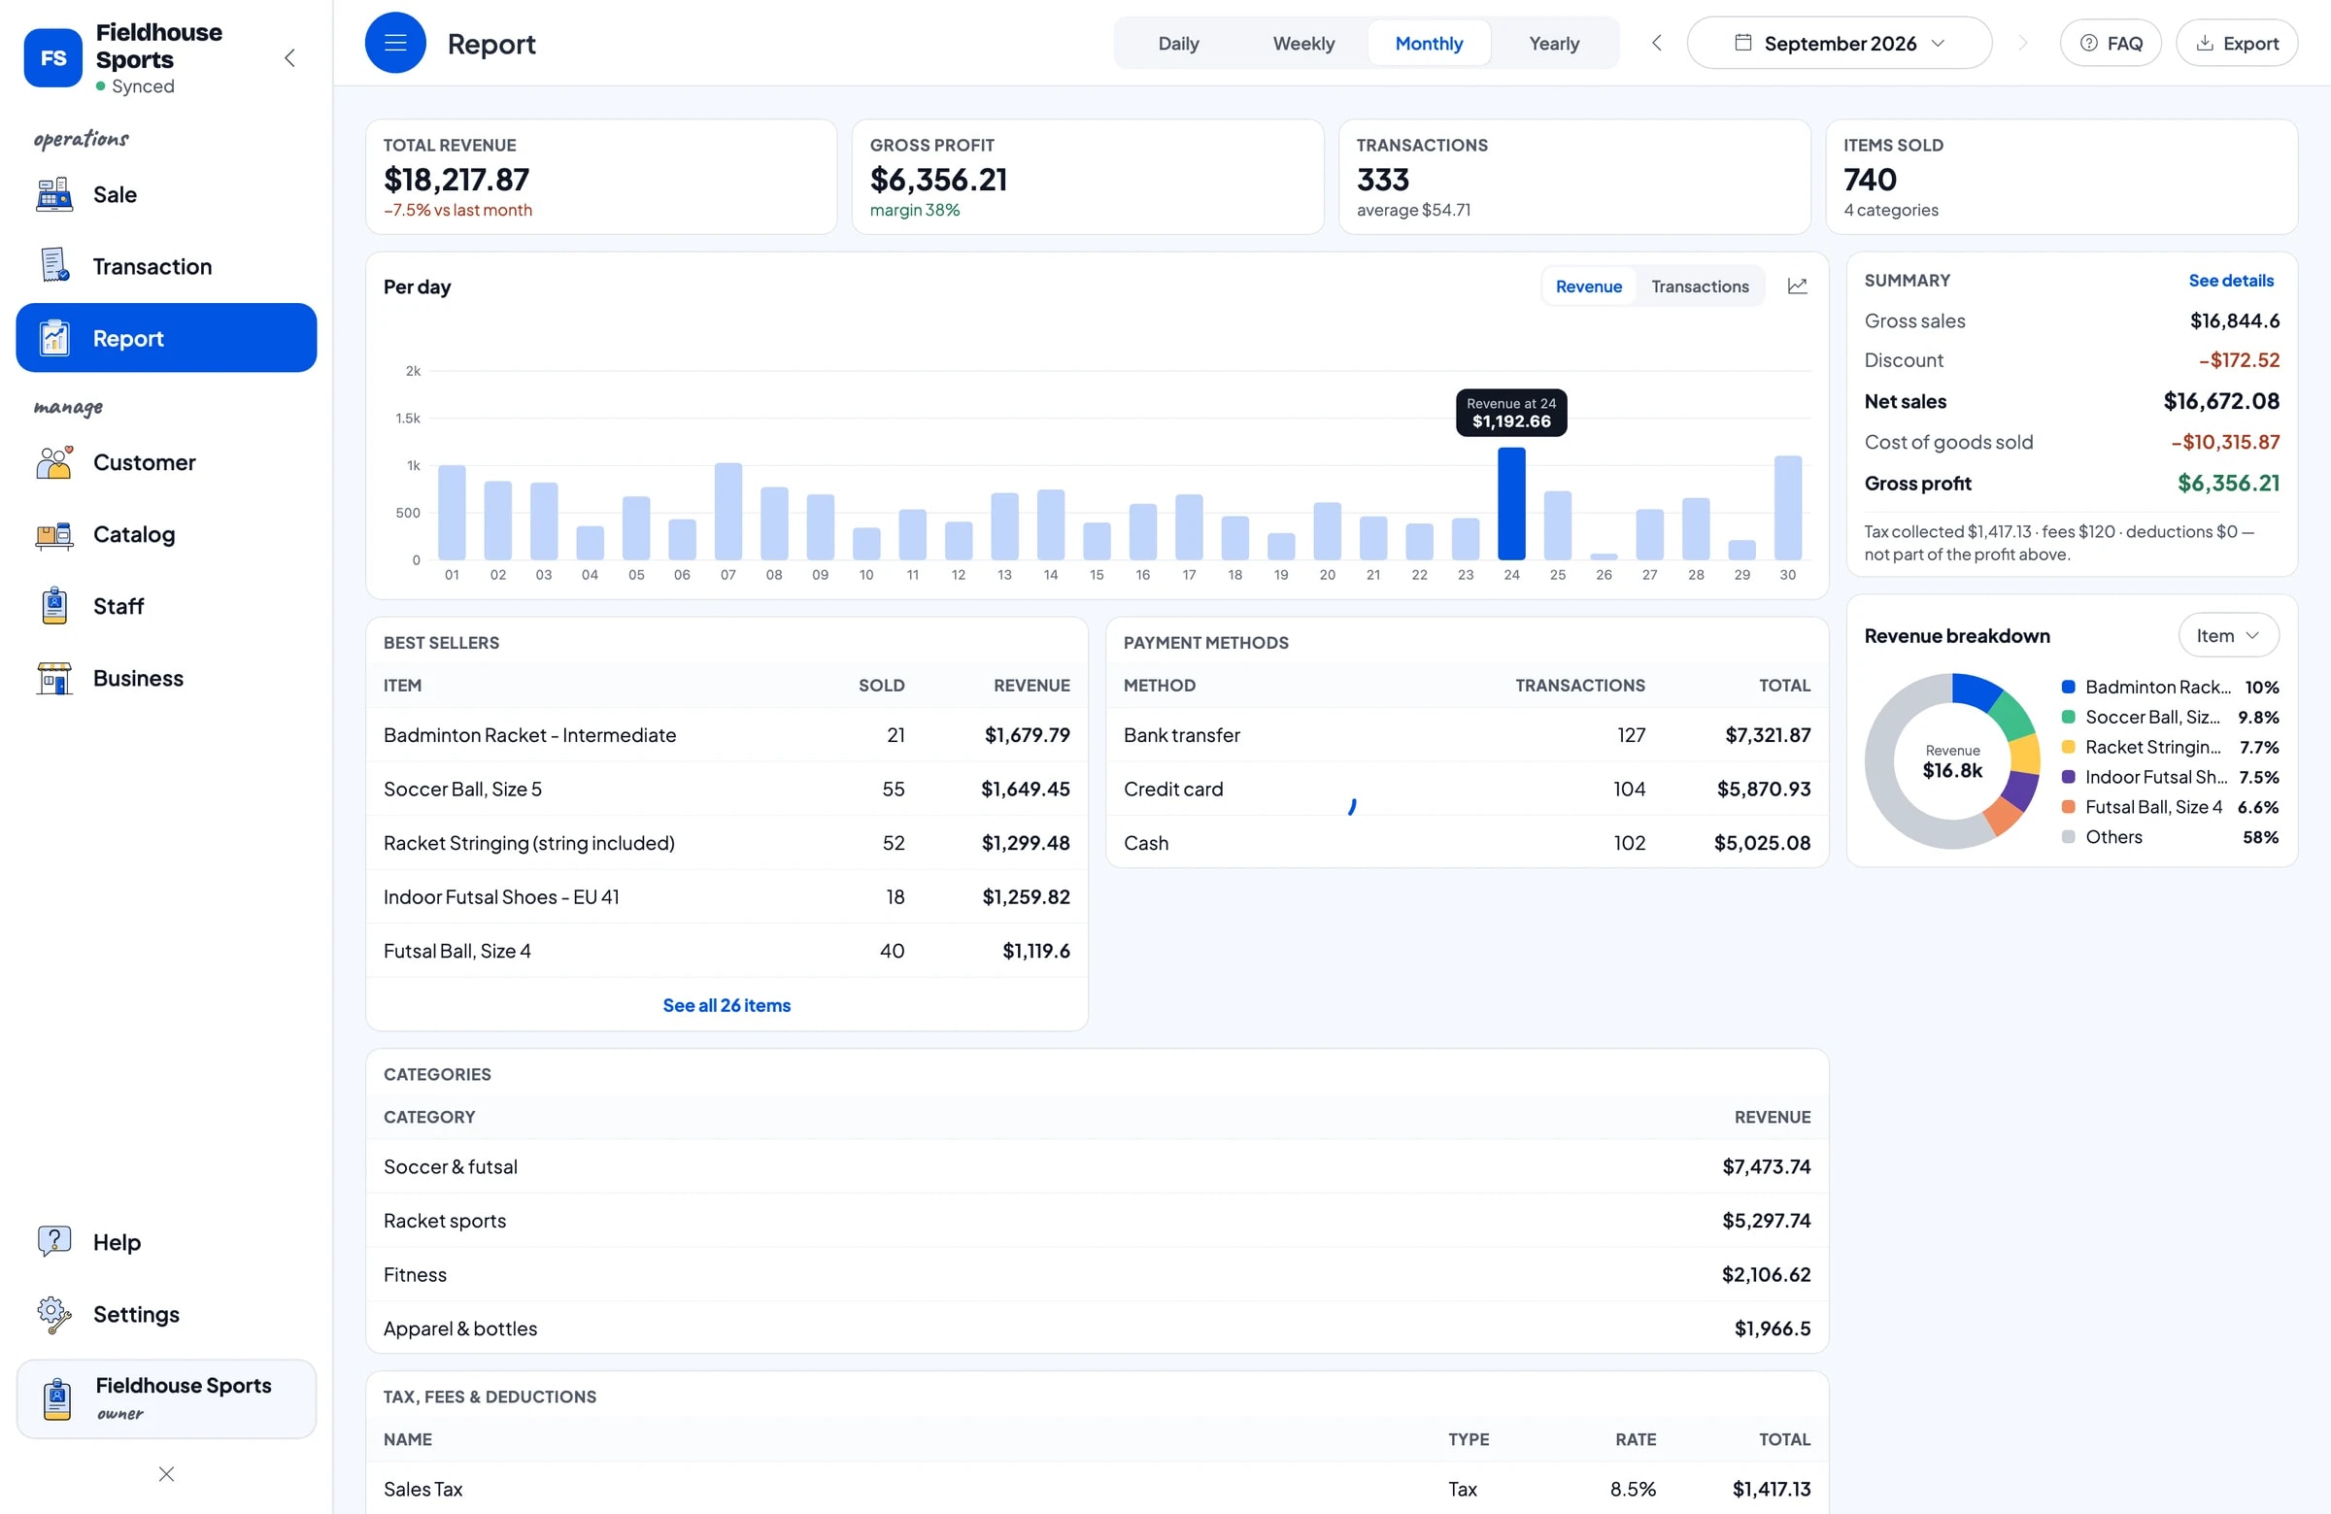Open See details in Summary
Screen dimensions: 2331x1514
coord(2231,280)
